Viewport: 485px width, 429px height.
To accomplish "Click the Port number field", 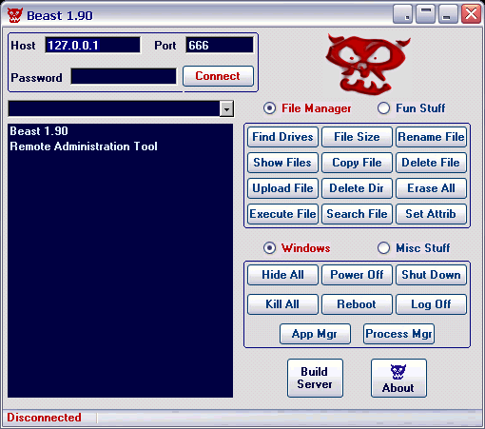I will click(220, 45).
